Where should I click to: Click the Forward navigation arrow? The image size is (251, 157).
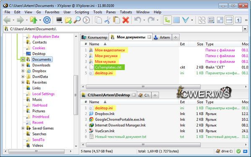[21, 20]
